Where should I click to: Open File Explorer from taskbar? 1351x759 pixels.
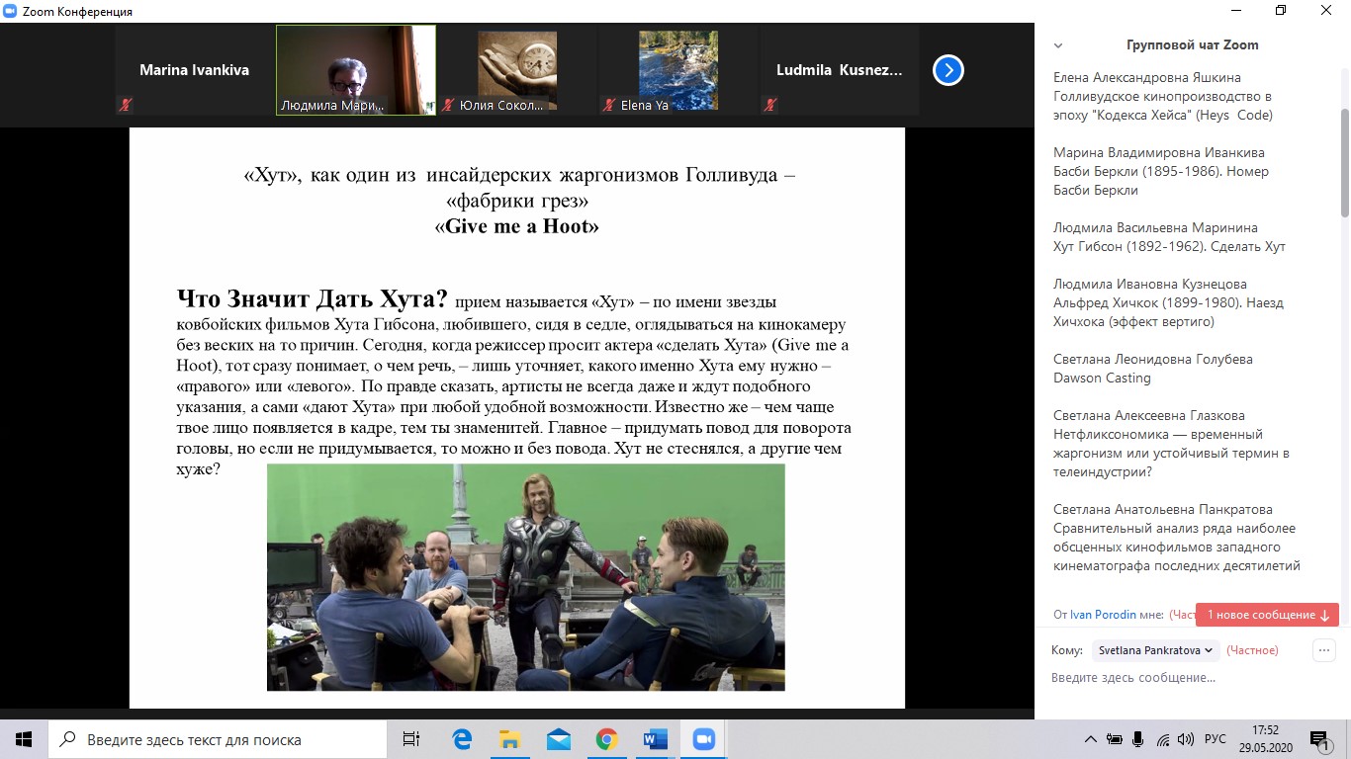coord(510,739)
